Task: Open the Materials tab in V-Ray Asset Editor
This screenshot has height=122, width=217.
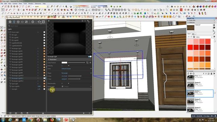Action: pyautogui.click(x=10, y=22)
